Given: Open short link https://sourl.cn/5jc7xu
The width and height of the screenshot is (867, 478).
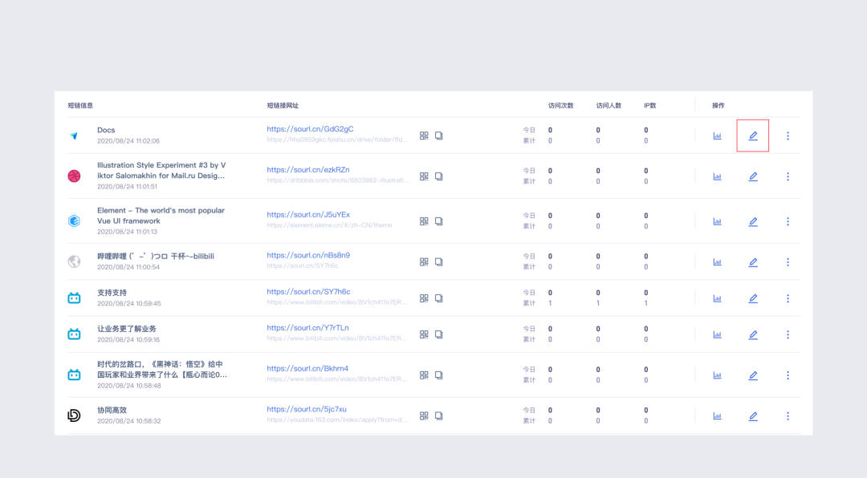Looking at the screenshot, I should tap(307, 410).
